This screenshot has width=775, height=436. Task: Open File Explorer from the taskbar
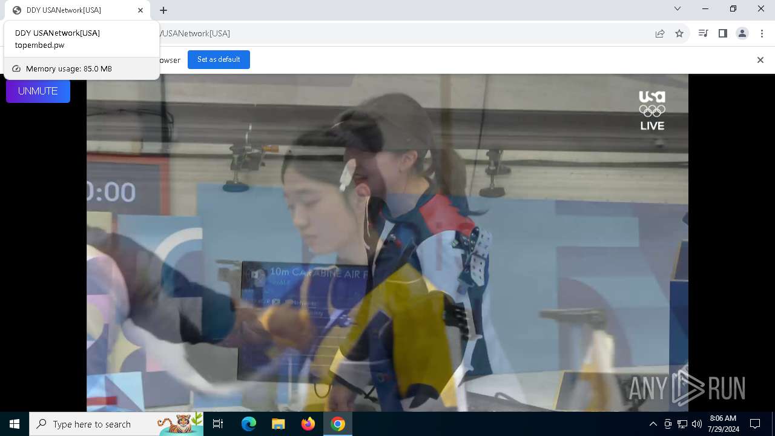279,424
